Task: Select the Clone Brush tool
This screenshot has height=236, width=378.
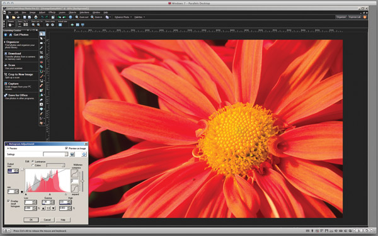Action: tap(42, 71)
